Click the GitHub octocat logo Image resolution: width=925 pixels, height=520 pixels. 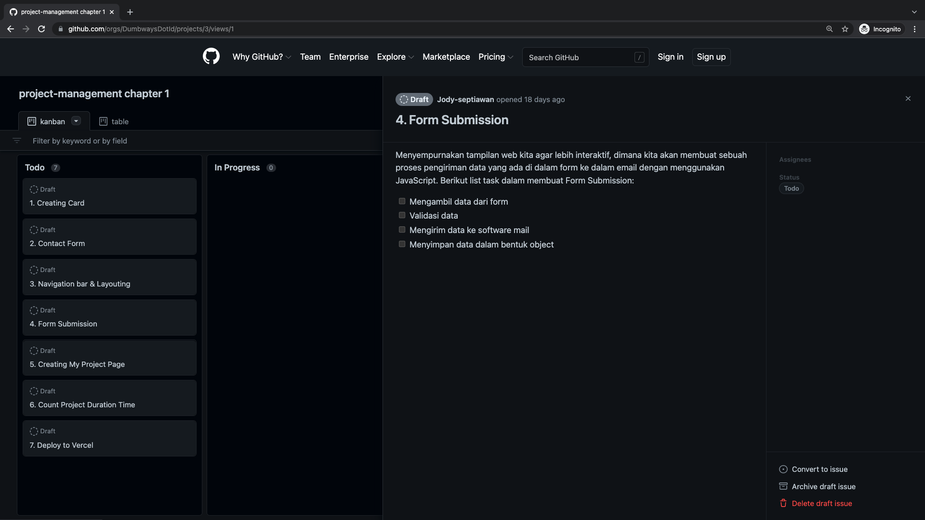click(211, 57)
